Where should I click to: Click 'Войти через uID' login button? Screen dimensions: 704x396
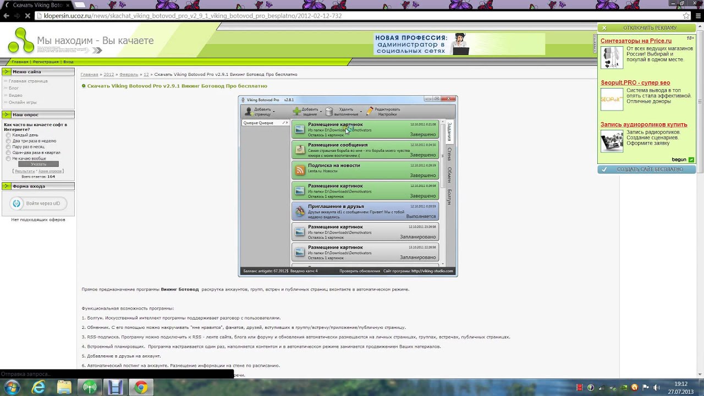tap(37, 204)
